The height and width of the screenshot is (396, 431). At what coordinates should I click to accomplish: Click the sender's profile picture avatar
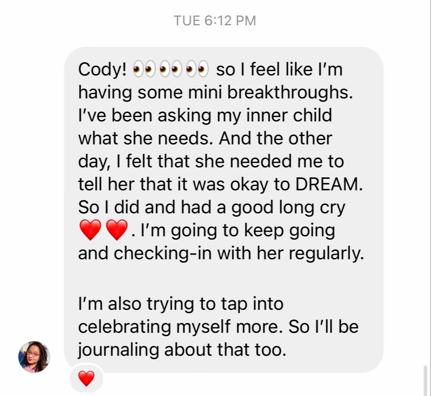tap(34, 357)
